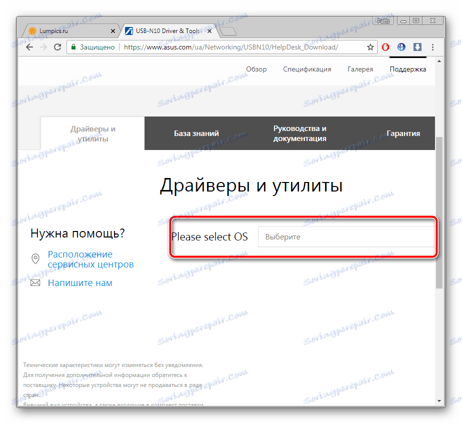Image resolution: width=462 pixels, height=424 pixels.
Task: Click the Драйверы и утилиты heading
Action: (x=251, y=186)
